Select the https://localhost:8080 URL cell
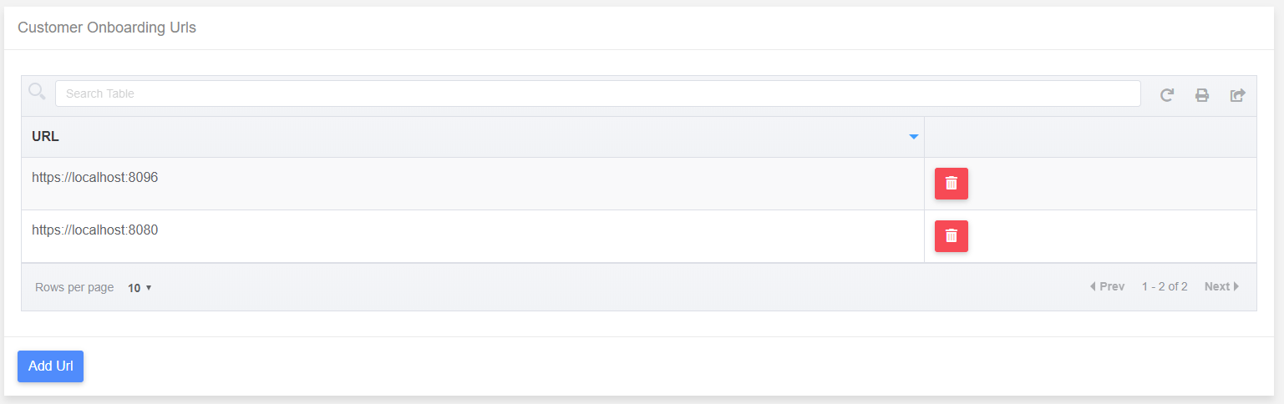The width and height of the screenshot is (1284, 404). click(x=95, y=230)
